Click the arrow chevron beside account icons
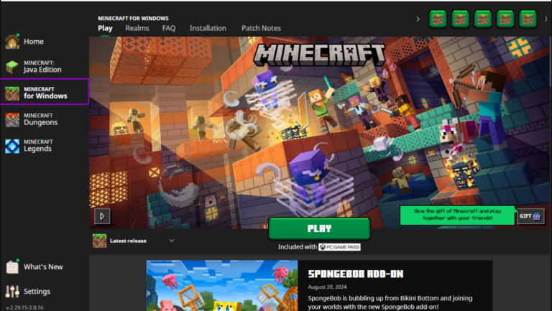 [418, 19]
